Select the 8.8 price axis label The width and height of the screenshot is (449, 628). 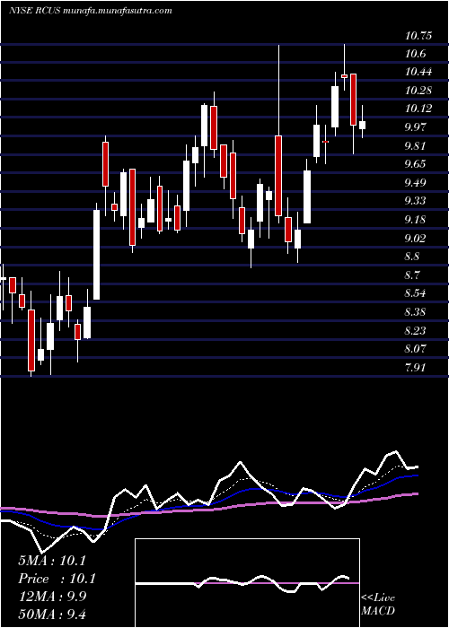coord(412,257)
